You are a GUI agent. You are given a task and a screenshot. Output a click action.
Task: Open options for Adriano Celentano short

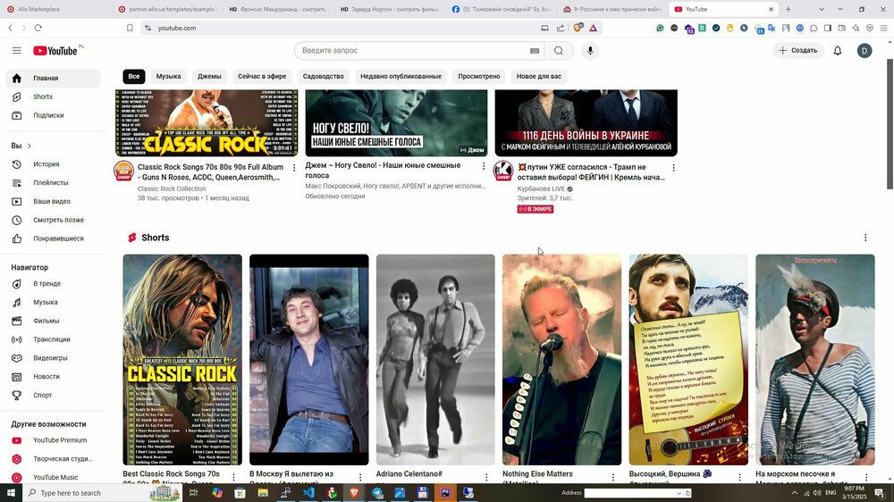click(x=486, y=477)
